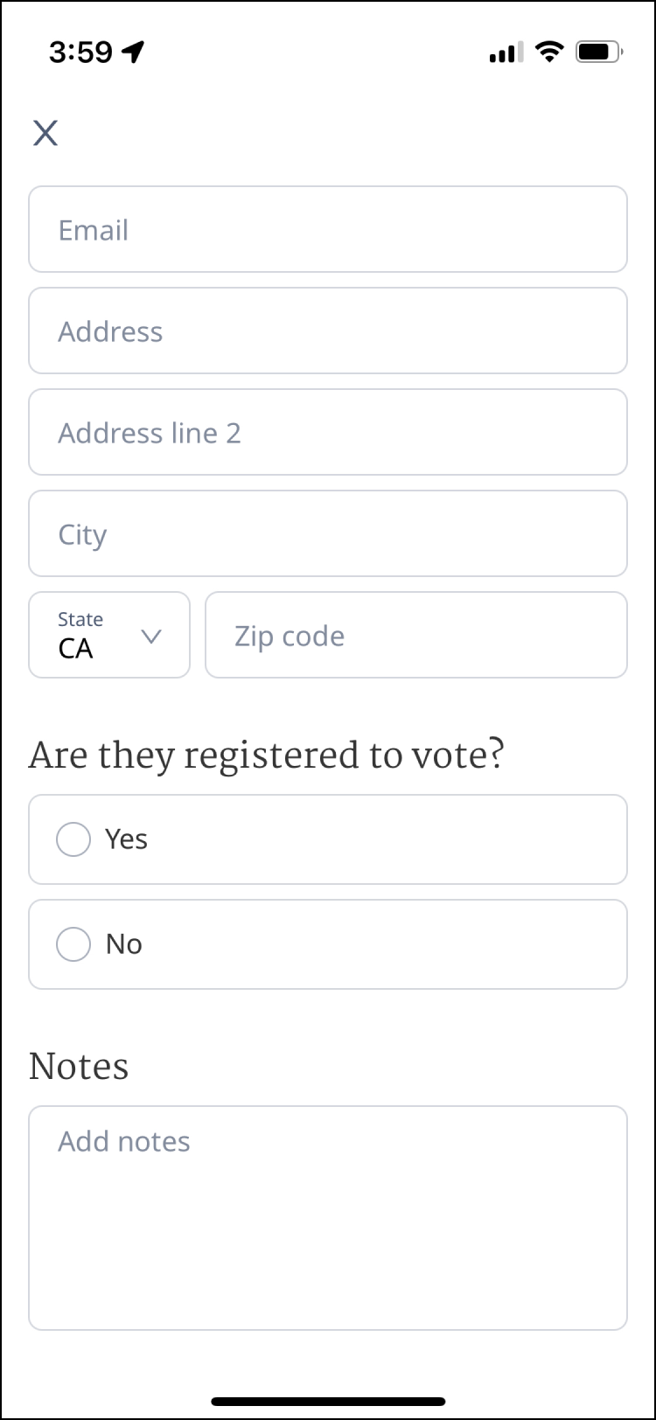Screen dimensions: 656x1420
Task: Close the form with the X icon
Action: coord(45,133)
